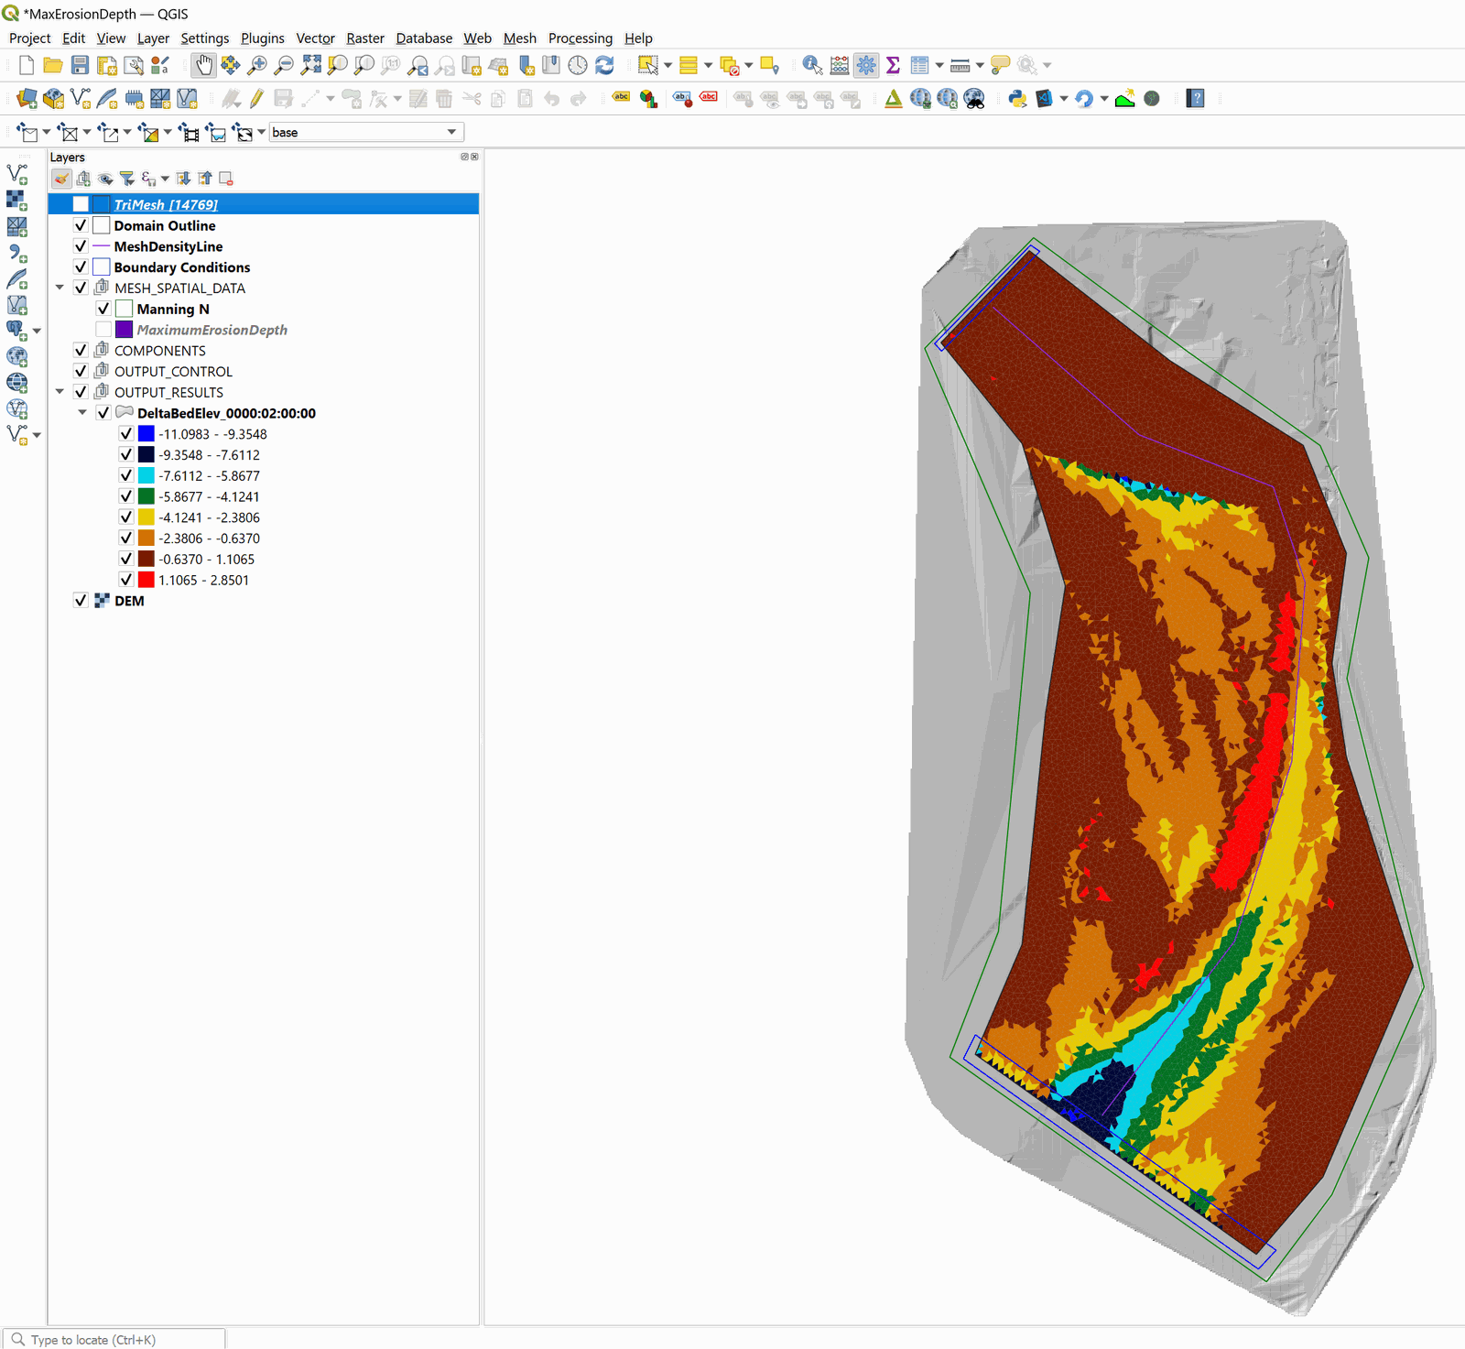The width and height of the screenshot is (1465, 1349).
Task: Open the Python Console icon
Action: [x=1016, y=99]
